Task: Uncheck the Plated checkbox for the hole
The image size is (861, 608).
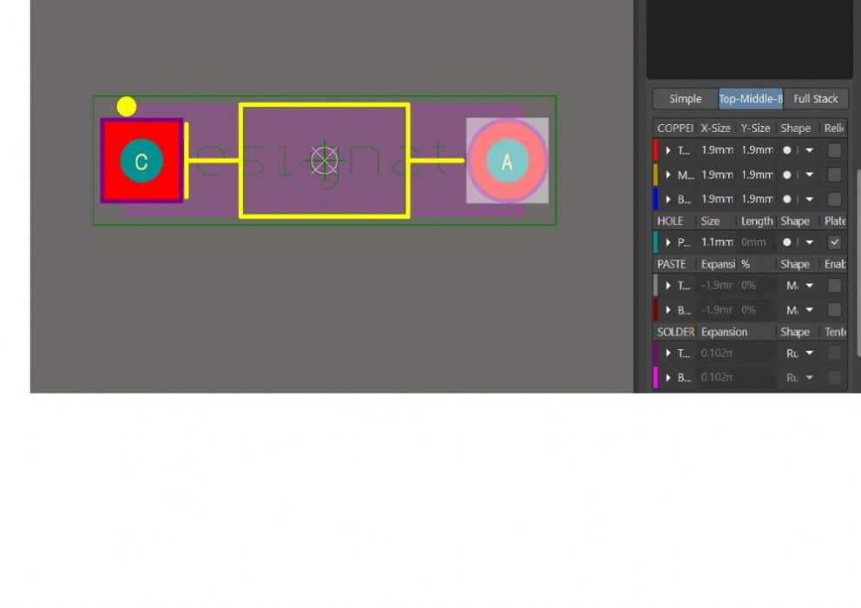Action: (834, 242)
